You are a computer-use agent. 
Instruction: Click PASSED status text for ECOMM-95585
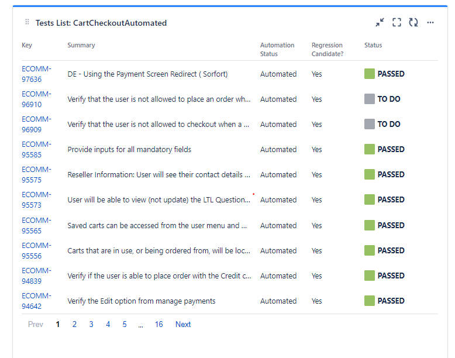click(391, 149)
